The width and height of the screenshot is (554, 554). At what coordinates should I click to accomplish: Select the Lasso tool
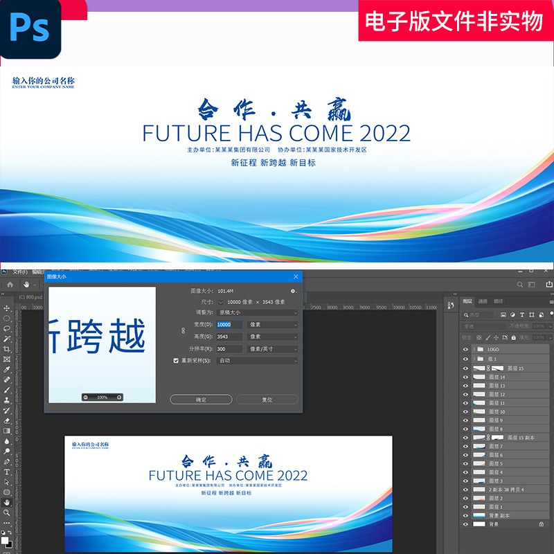tap(7, 327)
